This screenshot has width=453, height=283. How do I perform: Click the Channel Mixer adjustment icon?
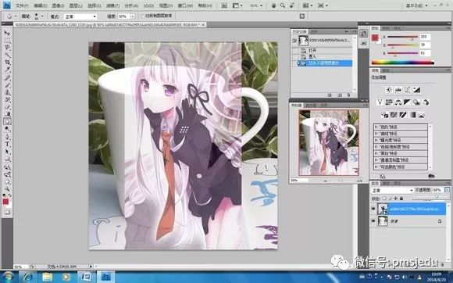tap(426, 102)
